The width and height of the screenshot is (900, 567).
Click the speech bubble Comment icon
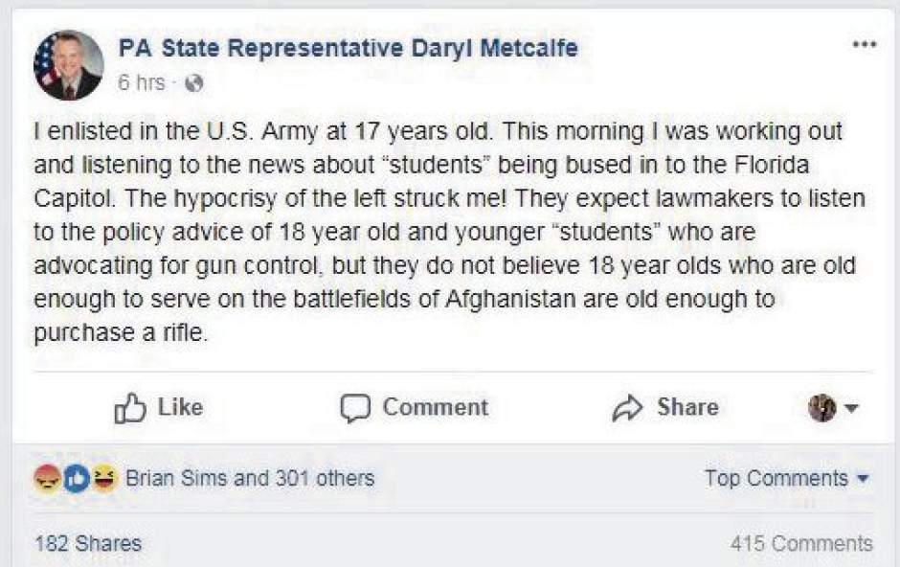(x=354, y=409)
